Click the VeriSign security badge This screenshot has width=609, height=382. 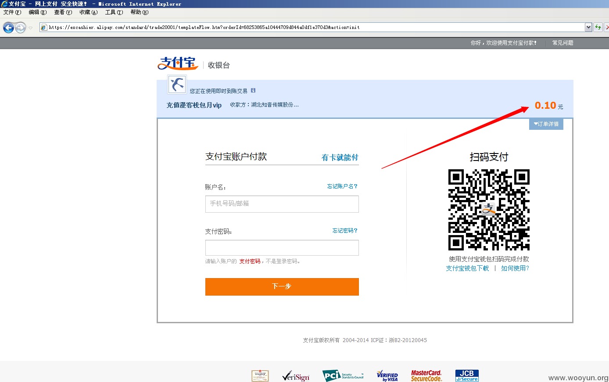pyautogui.click(x=296, y=376)
